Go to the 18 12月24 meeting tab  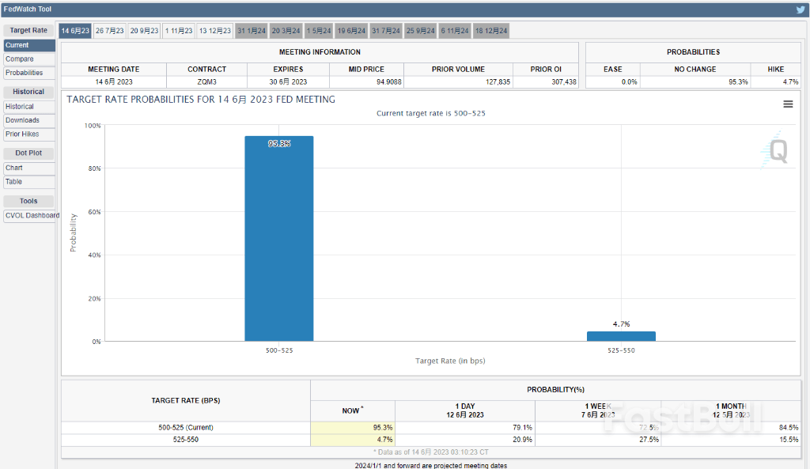point(491,31)
